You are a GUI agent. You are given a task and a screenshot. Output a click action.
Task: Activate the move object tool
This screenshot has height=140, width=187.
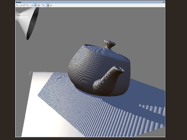pyautogui.click(x=24, y=5)
